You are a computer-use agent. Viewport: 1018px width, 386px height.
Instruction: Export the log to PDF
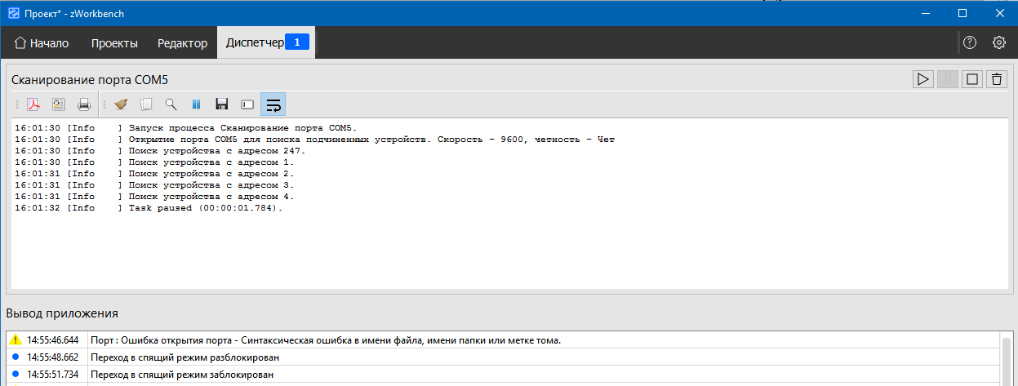click(x=34, y=104)
